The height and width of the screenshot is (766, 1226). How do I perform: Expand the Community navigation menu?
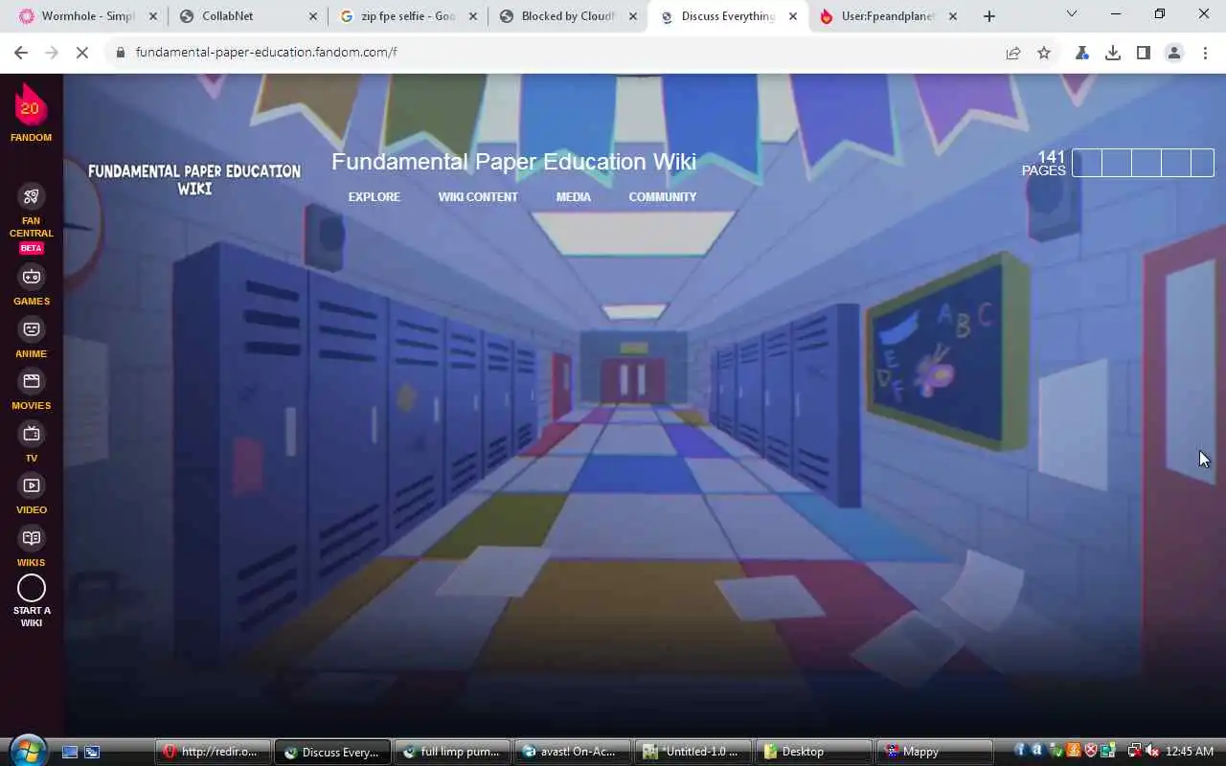(663, 197)
